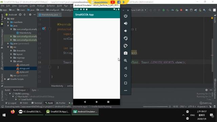Open Build panel settings gear

click(206, 90)
